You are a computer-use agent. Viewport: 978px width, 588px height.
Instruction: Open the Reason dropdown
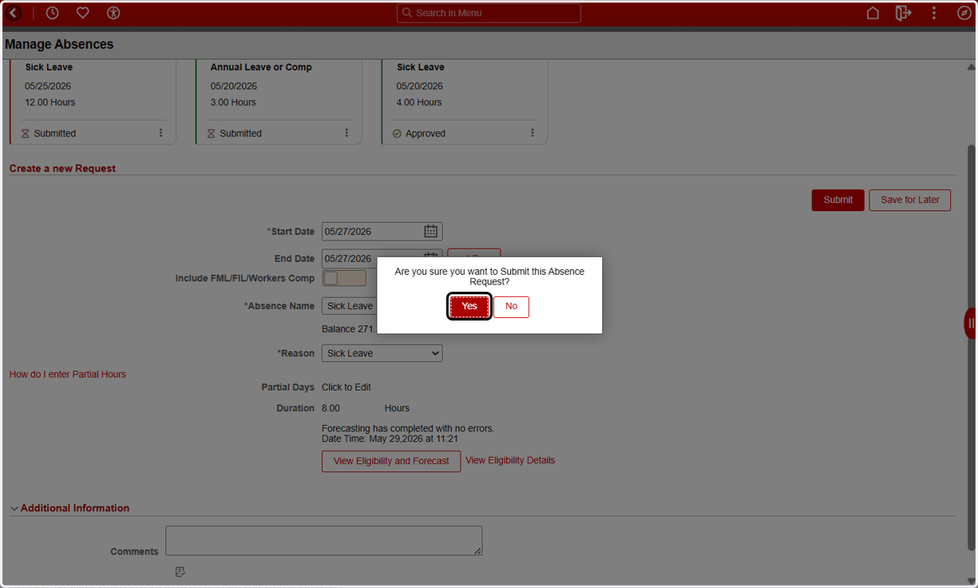click(382, 353)
